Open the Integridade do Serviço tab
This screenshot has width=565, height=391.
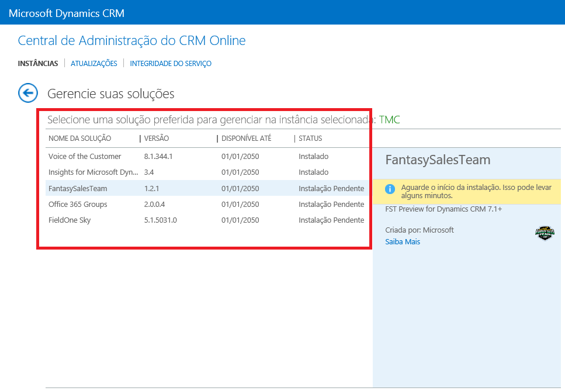click(x=171, y=64)
